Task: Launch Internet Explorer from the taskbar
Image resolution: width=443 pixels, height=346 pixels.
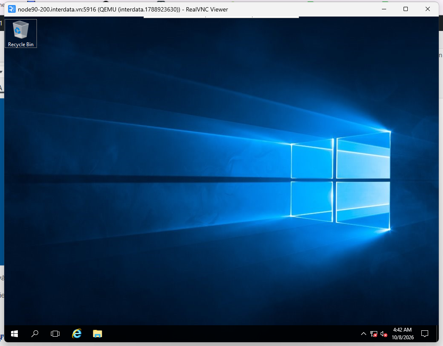Action: pos(77,334)
